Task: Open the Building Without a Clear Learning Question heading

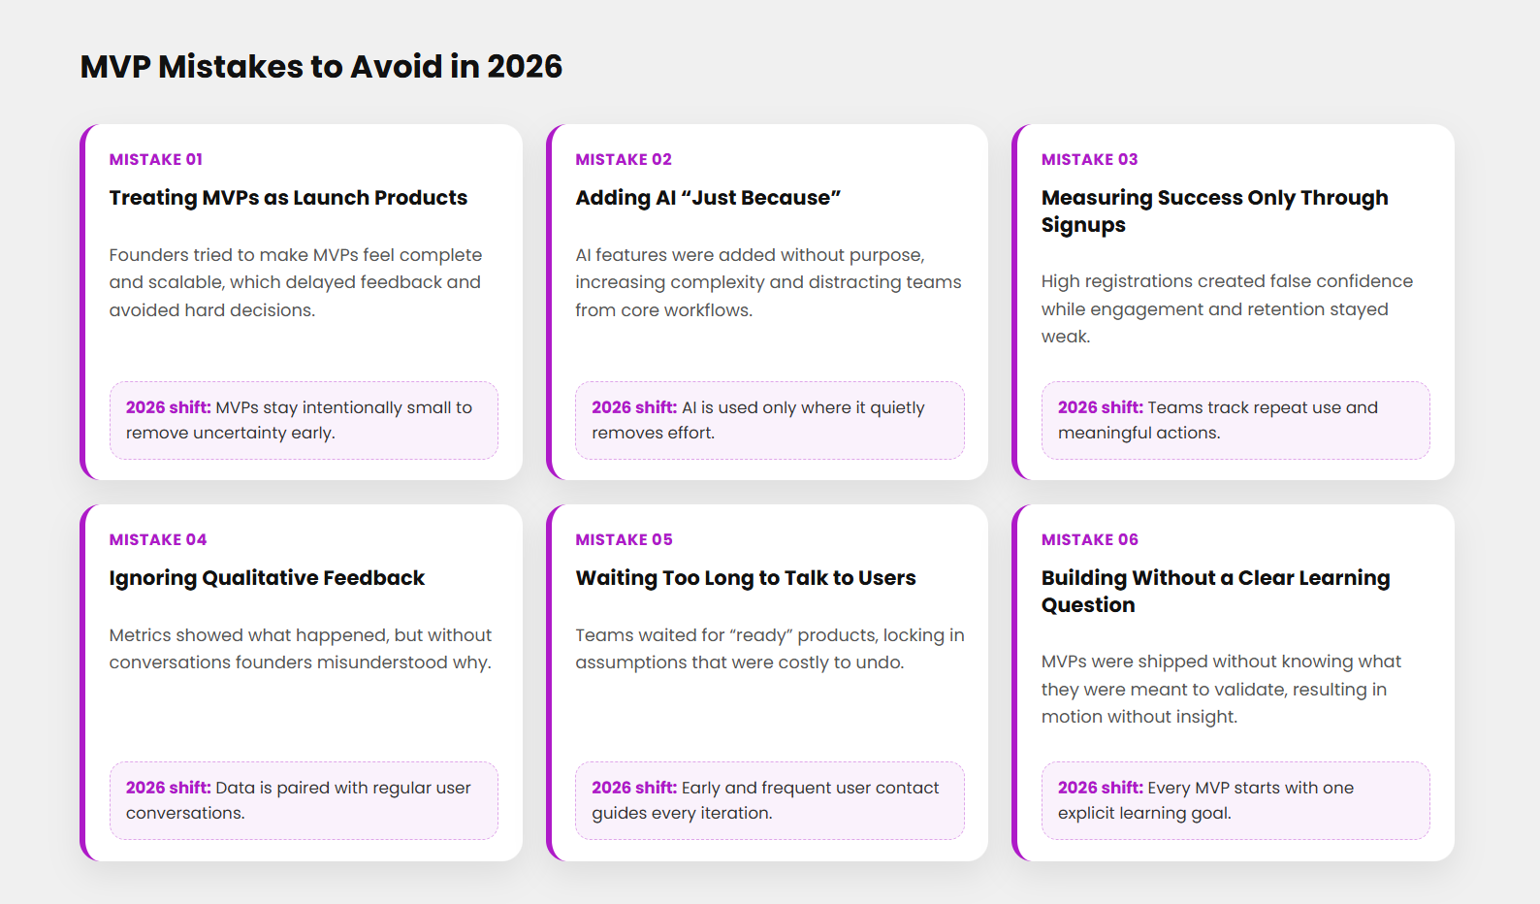Action: click(x=1215, y=591)
